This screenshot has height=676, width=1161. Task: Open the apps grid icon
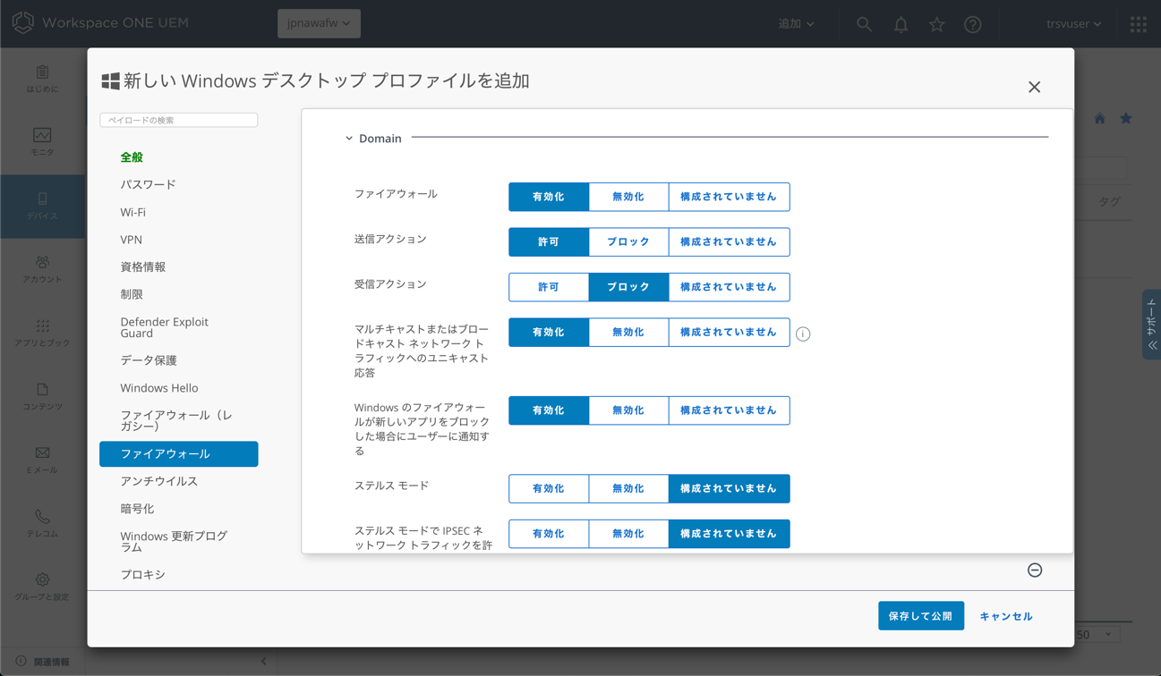pos(1139,24)
